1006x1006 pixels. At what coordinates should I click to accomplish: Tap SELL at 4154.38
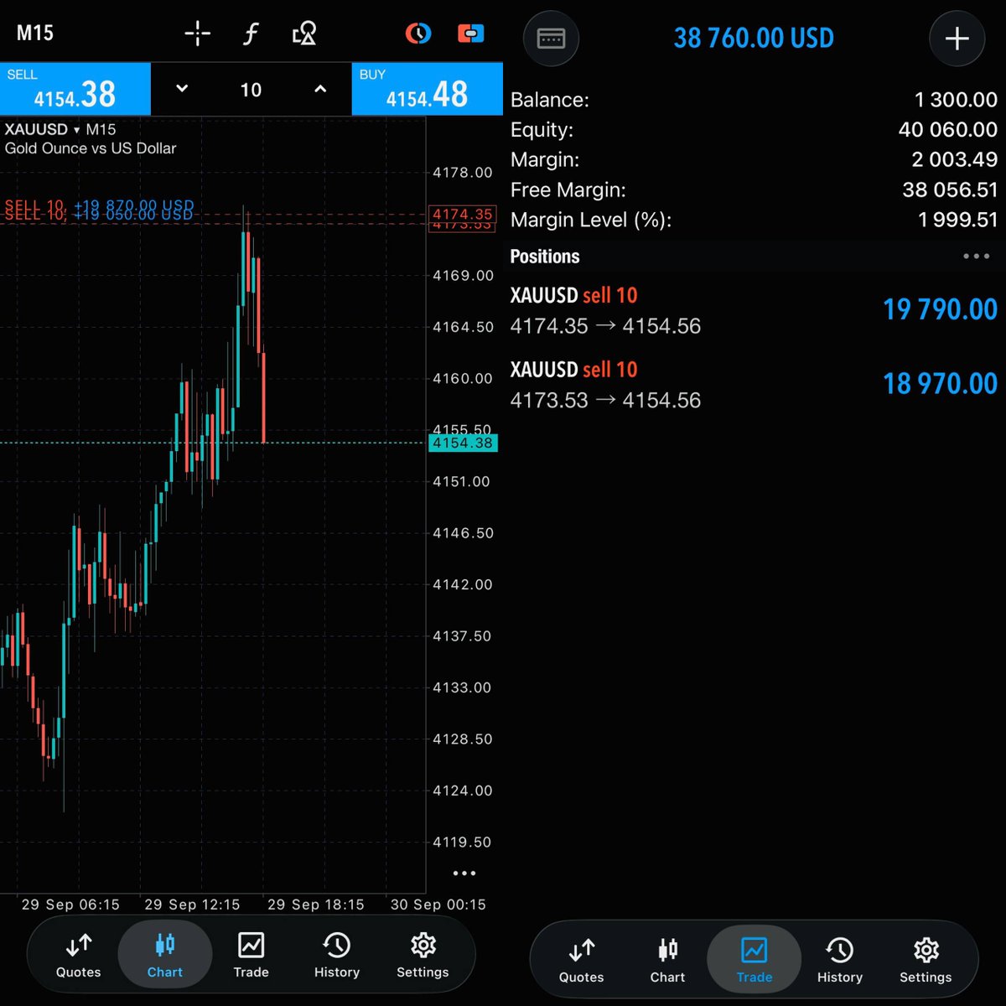(x=75, y=89)
